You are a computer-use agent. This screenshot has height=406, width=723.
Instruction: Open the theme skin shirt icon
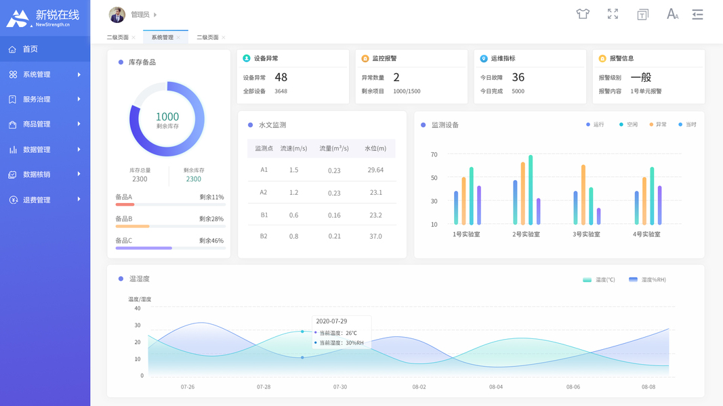click(583, 14)
